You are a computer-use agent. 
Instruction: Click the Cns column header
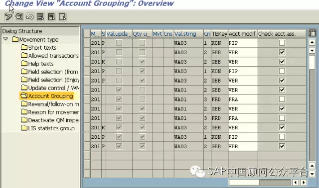168,34
